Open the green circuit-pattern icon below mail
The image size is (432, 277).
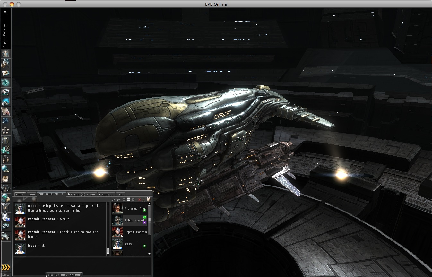click(6, 82)
